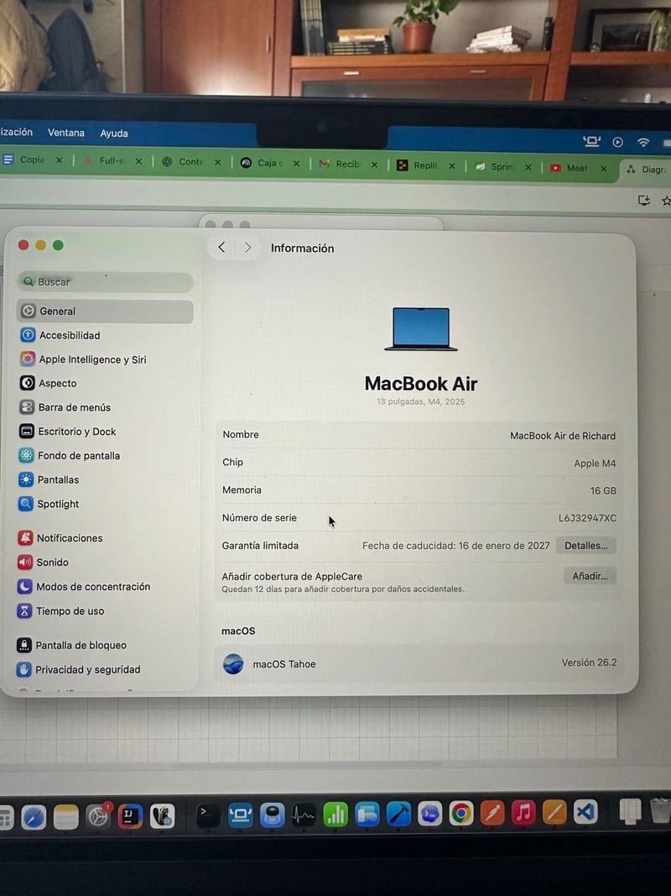
Task: Click the Wi-Fi icon in menu bar
Action: (x=643, y=142)
